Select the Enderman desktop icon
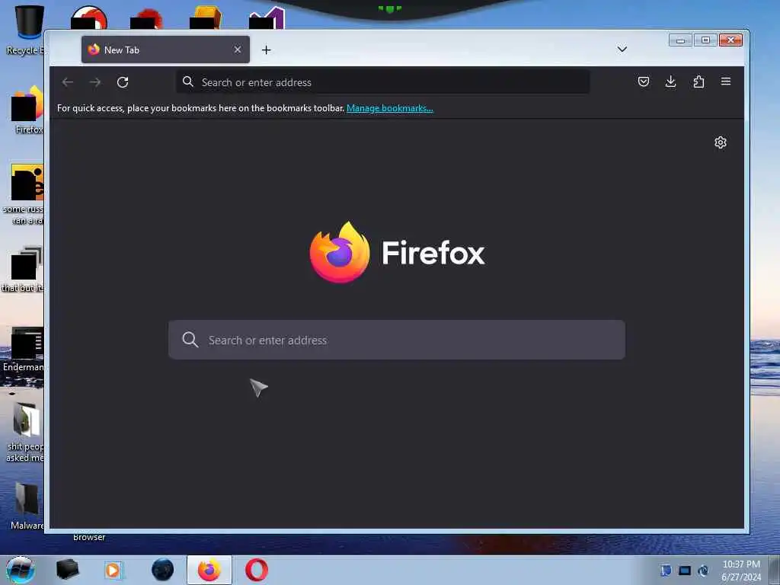The height and width of the screenshot is (585, 780). [24, 349]
